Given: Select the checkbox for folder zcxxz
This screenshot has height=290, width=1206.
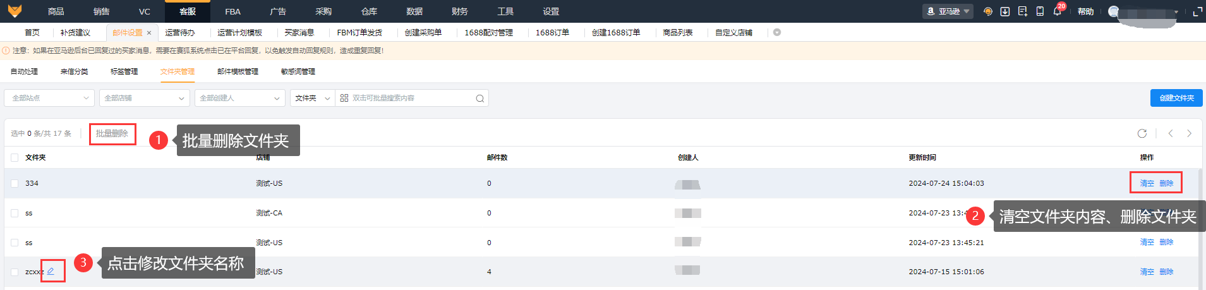Looking at the screenshot, I should [15, 272].
